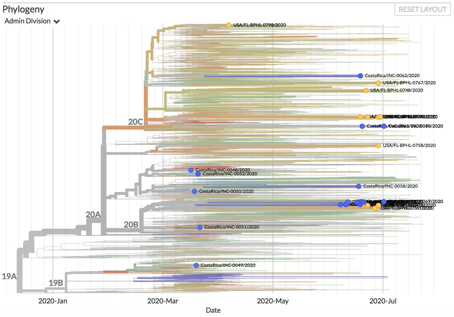
Task: Click the 2020-Jul axis tick label
Action: (x=383, y=301)
